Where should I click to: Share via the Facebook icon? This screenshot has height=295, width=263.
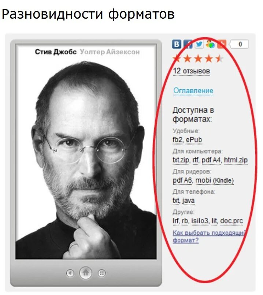188,44
